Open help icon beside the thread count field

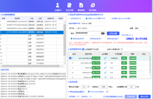(x=88, y=87)
